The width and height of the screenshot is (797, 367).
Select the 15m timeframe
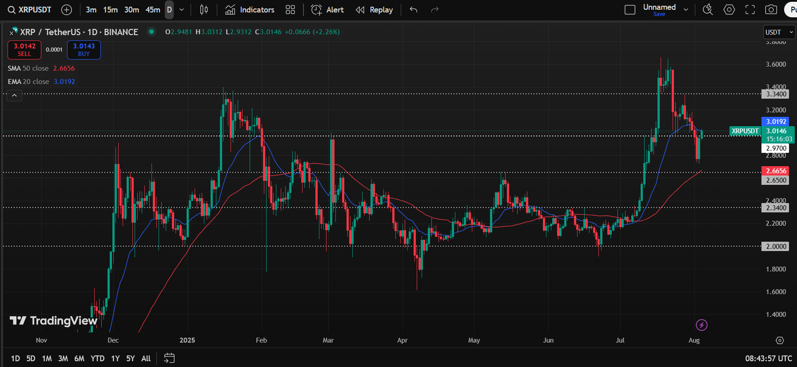110,10
